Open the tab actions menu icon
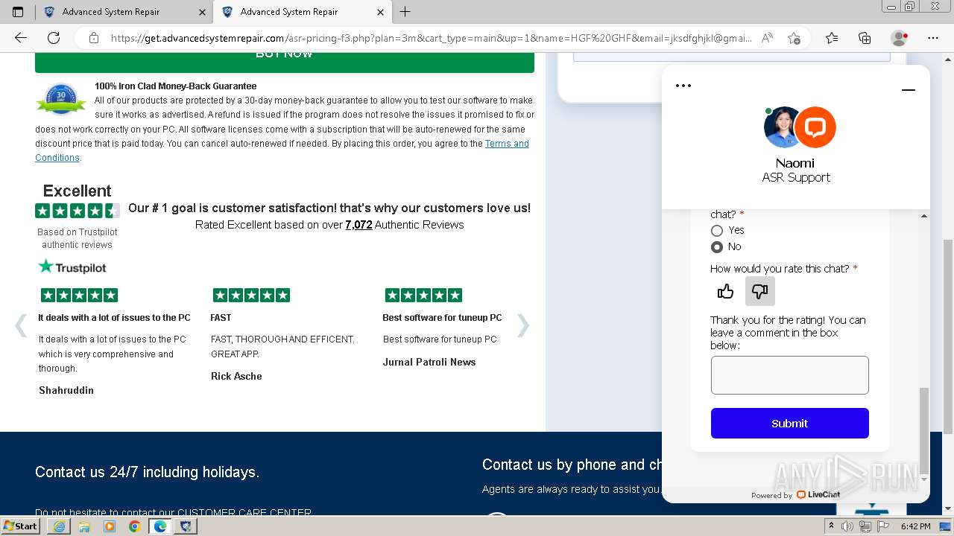The height and width of the screenshot is (536, 954). 18,12
